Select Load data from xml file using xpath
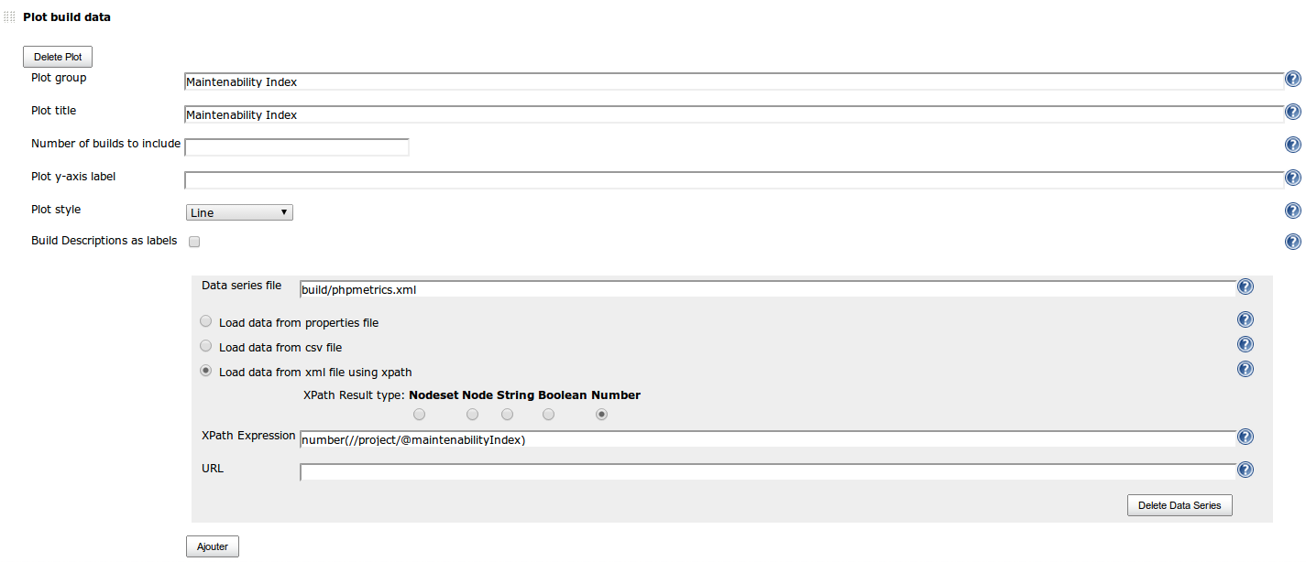 pos(206,372)
